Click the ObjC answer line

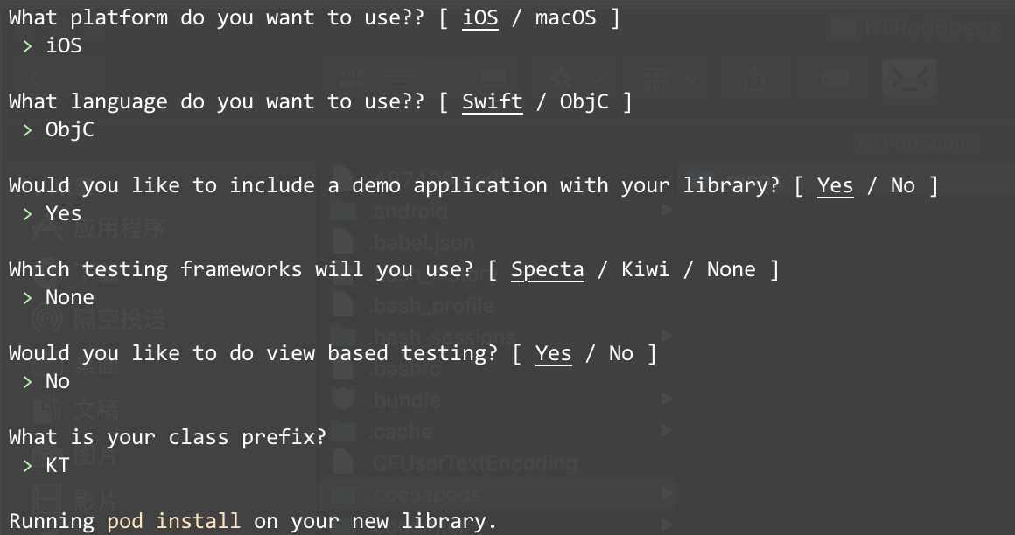tap(69, 130)
